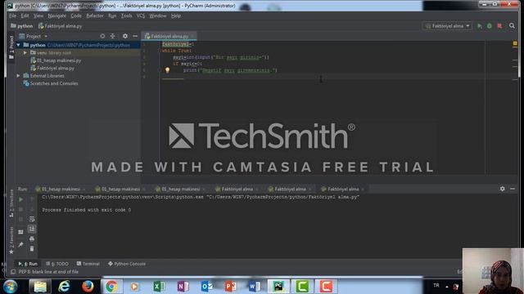Launch Firefox from the taskbar
The width and height of the screenshot is (524, 294).
tap(88, 287)
